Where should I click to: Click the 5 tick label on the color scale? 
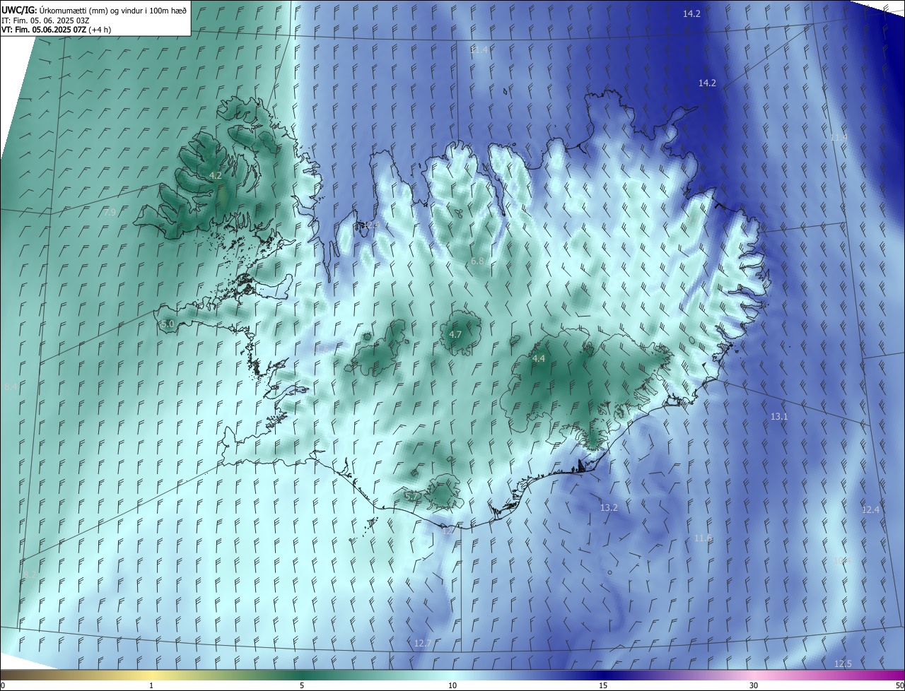point(302,685)
